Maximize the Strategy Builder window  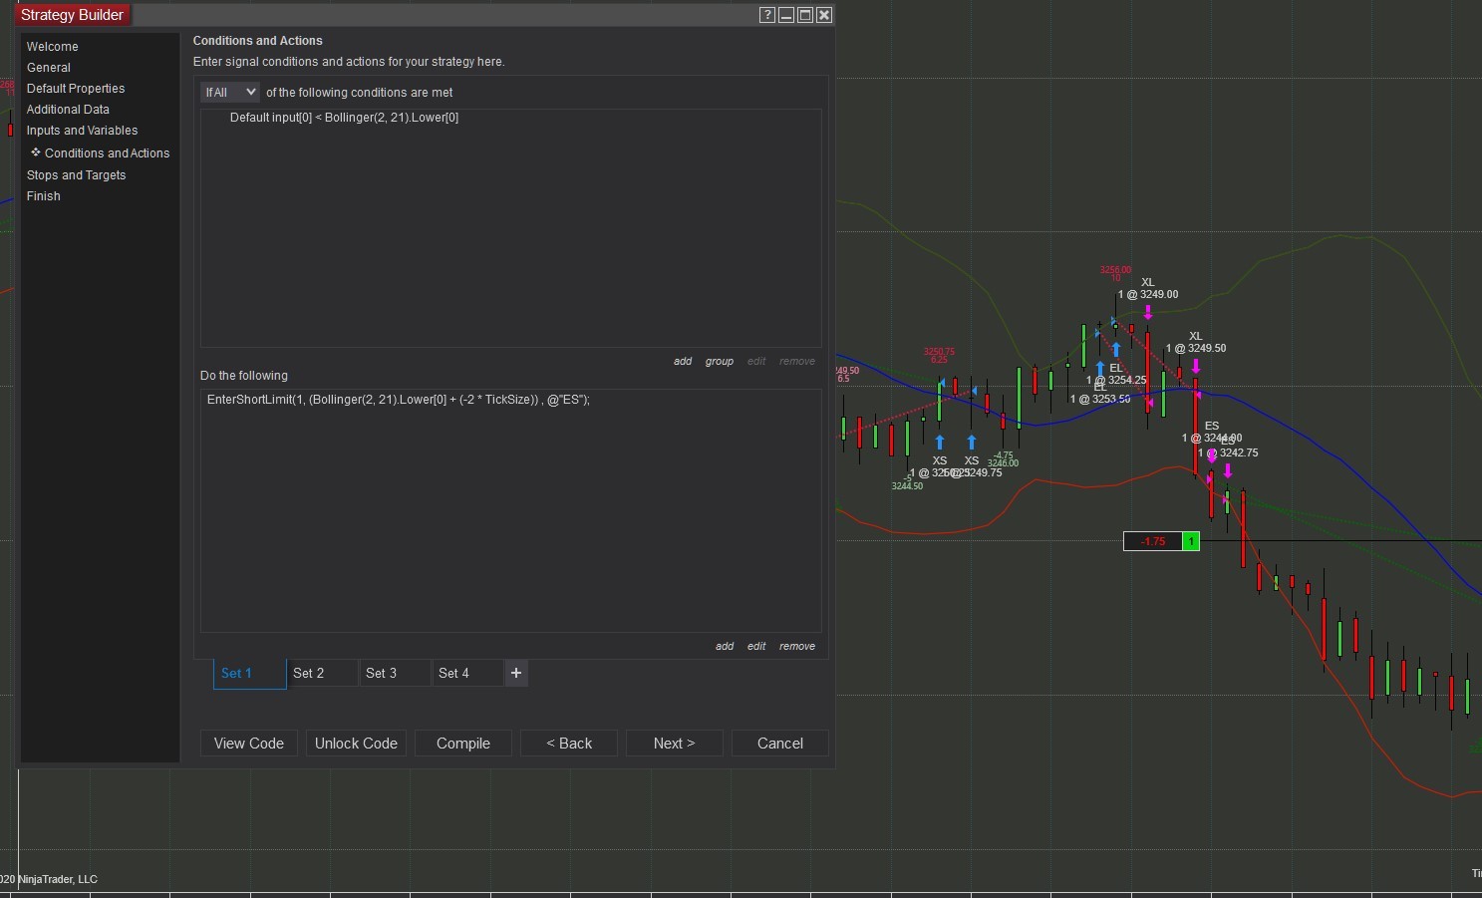(804, 15)
